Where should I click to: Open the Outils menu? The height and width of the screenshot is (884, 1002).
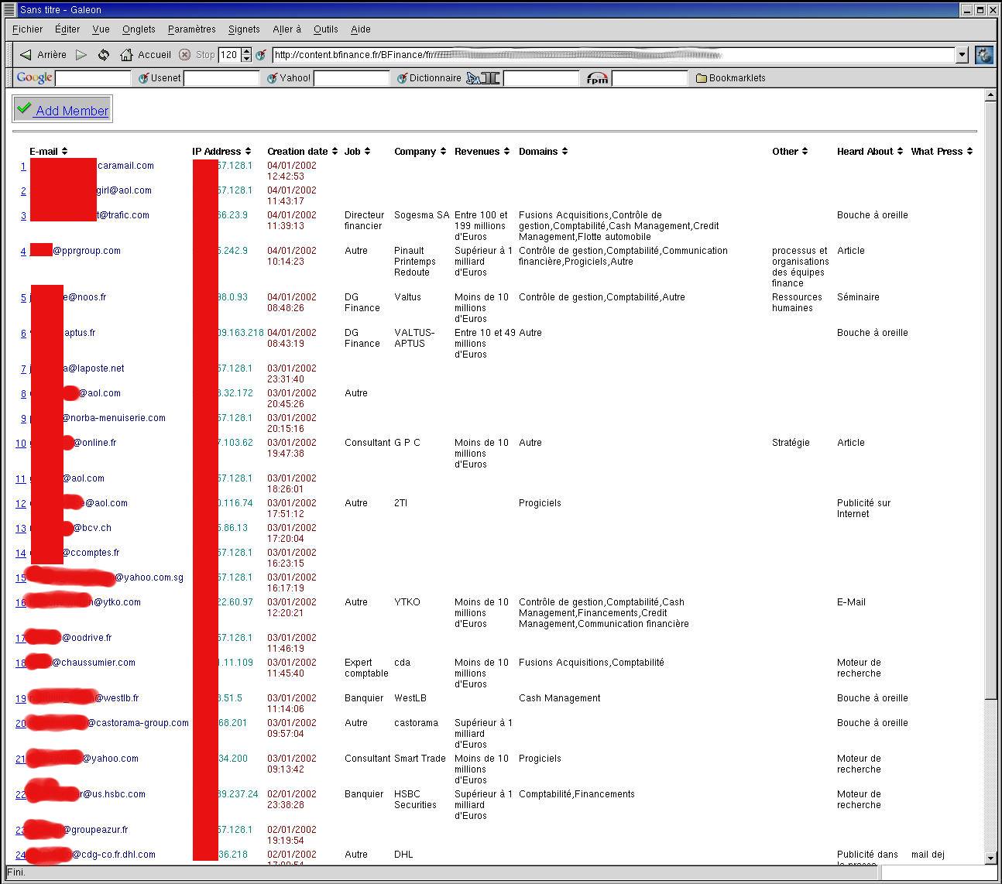point(325,29)
